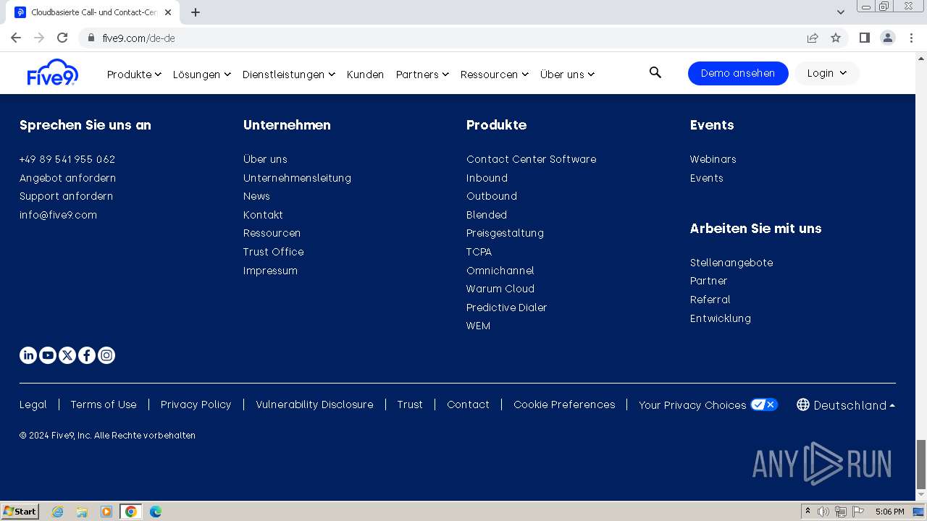This screenshot has height=521, width=927.
Task: Click Demo ansehen button
Action: 738,73
